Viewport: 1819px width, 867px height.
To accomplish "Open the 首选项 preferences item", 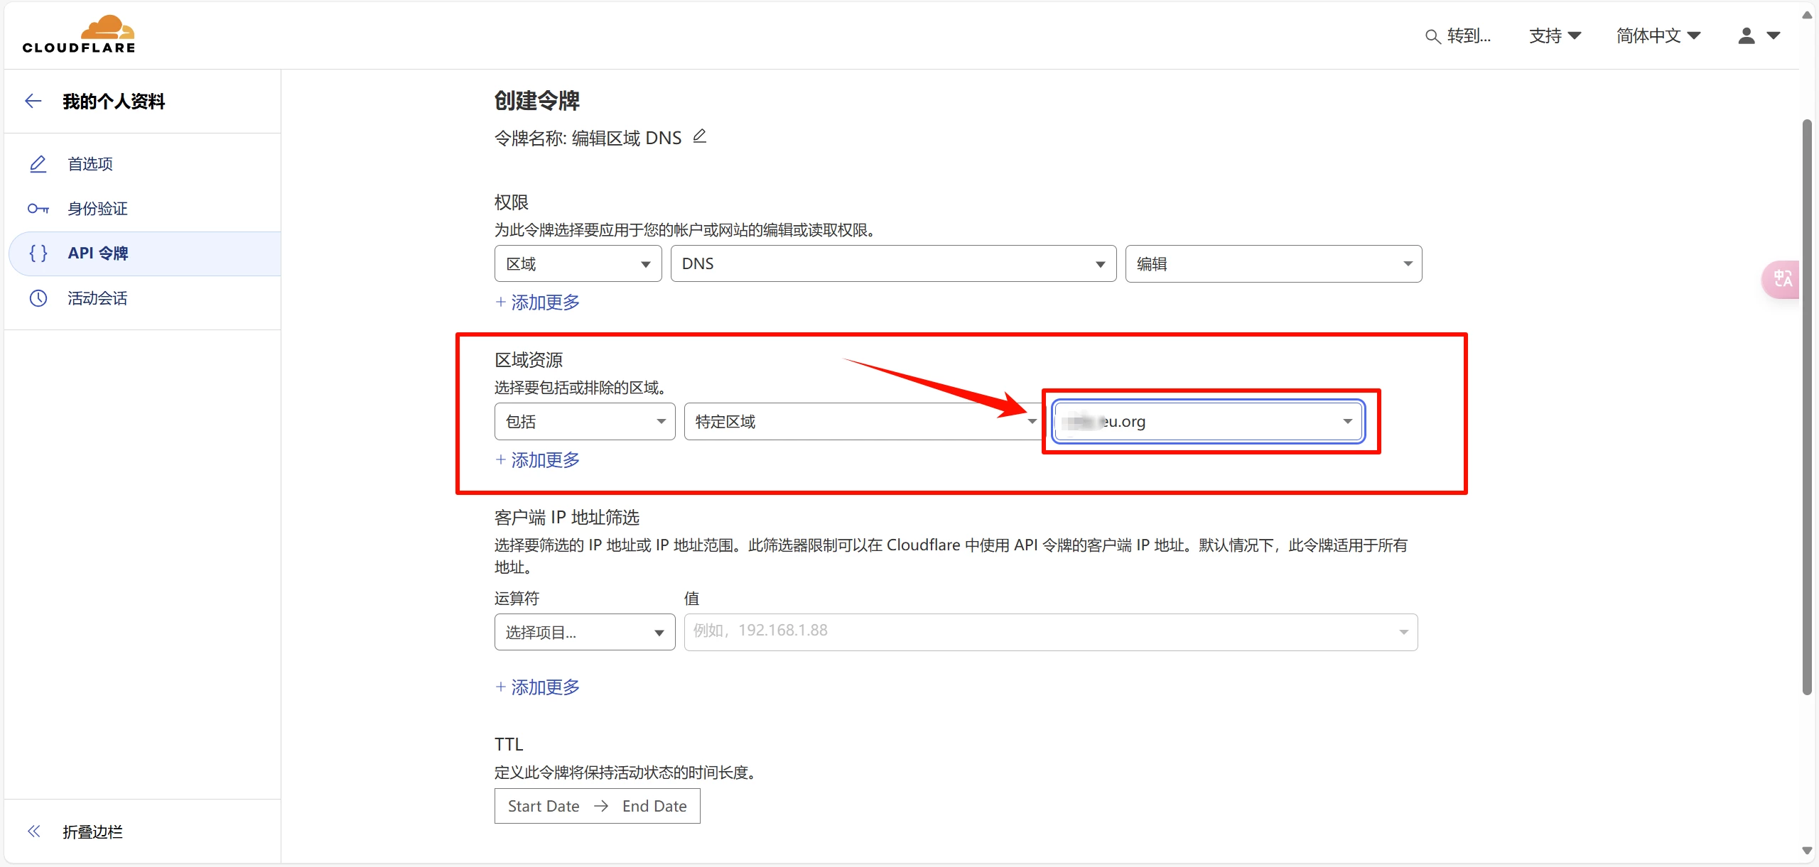I will (90, 164).
